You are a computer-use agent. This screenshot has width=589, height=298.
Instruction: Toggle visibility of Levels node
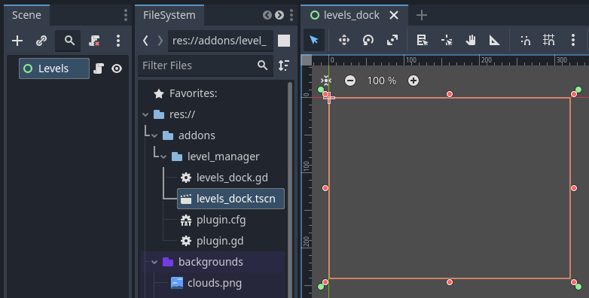117,68
